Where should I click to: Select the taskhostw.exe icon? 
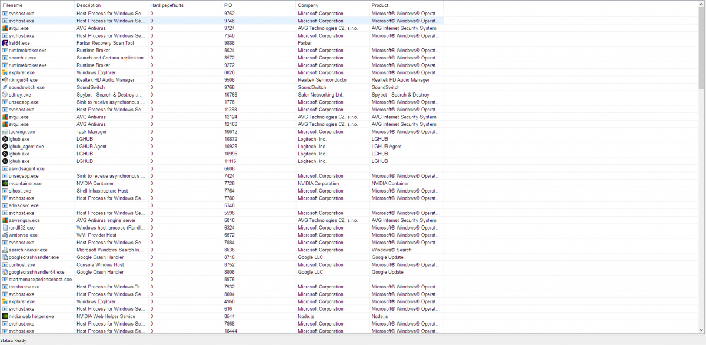tap(5, 287)
